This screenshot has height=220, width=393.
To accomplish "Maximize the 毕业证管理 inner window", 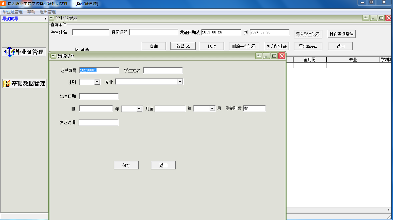I will 381,18.
